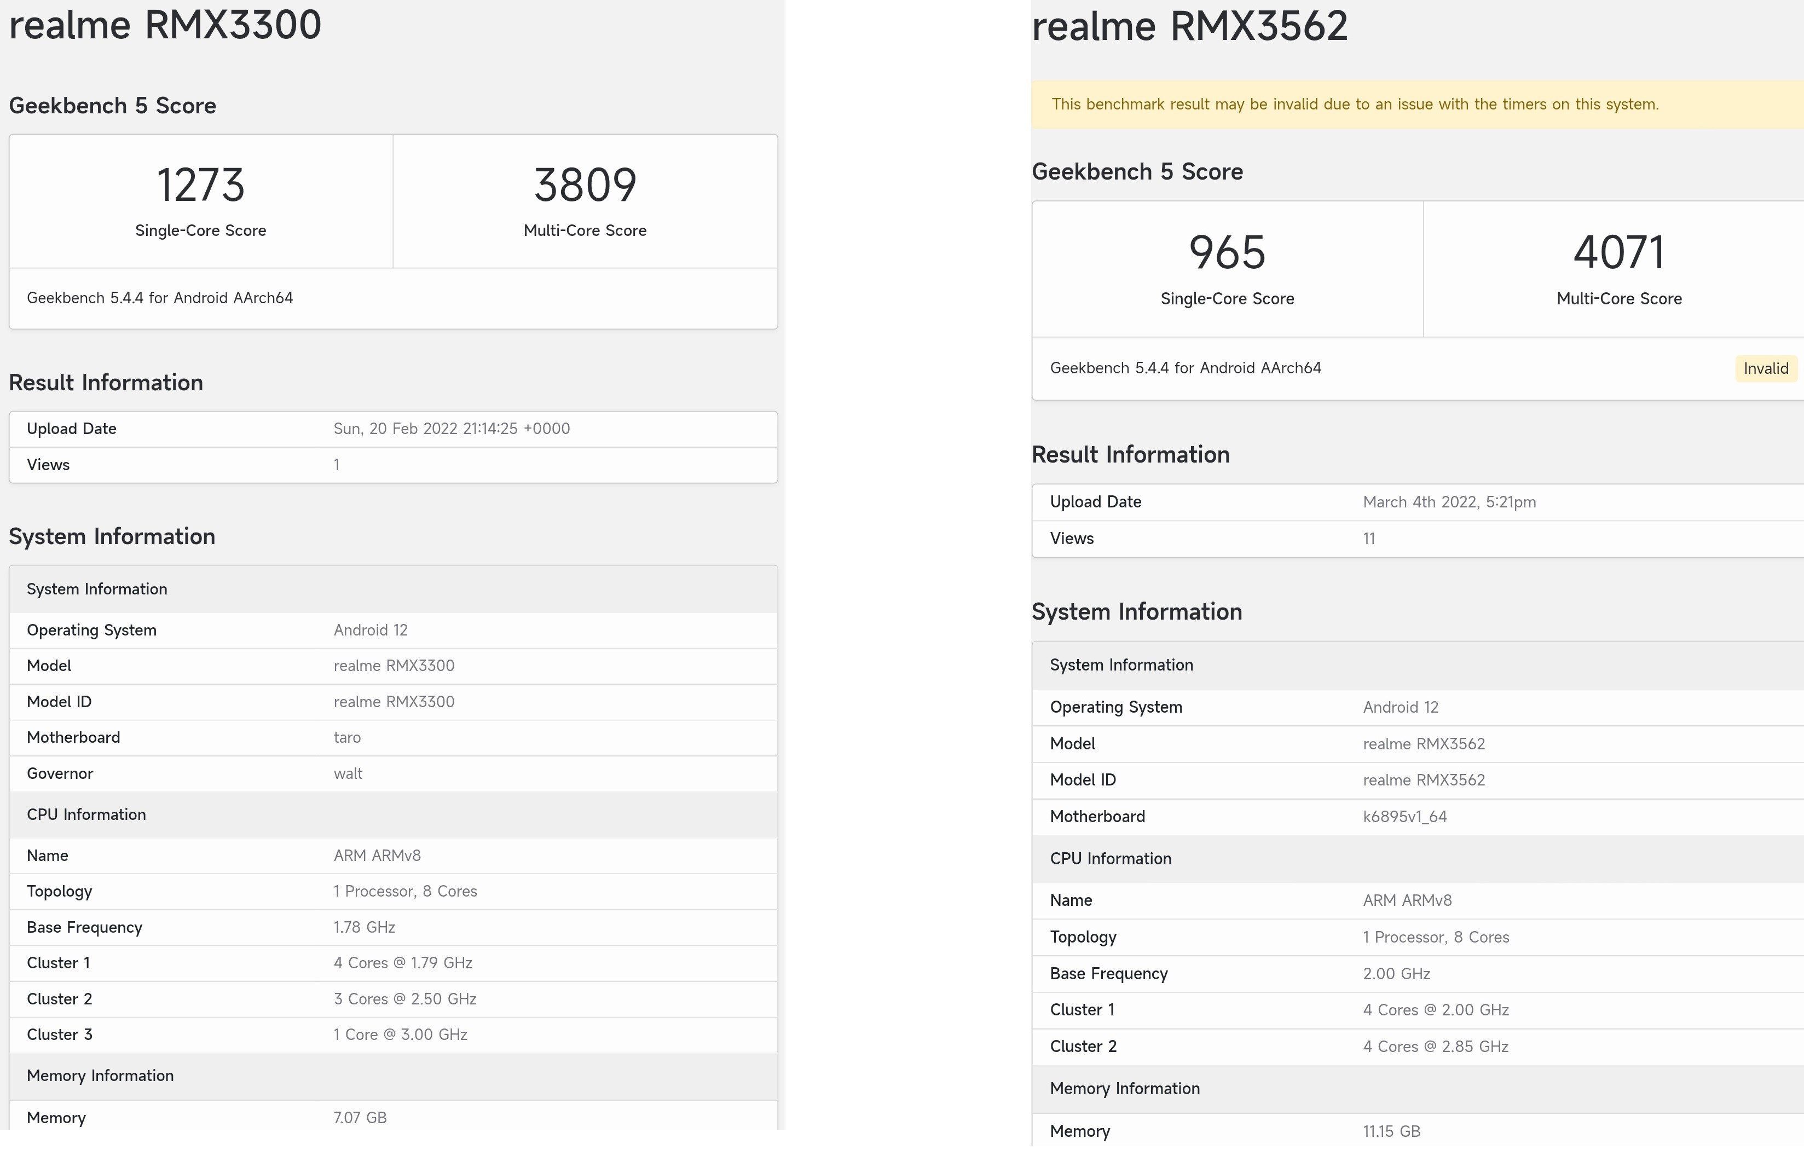The width and height of the screenshot is (1804, 1150).
Task: Click RMX3300 topology 1 Processor, 8 Cores
Action: point(406,892)
